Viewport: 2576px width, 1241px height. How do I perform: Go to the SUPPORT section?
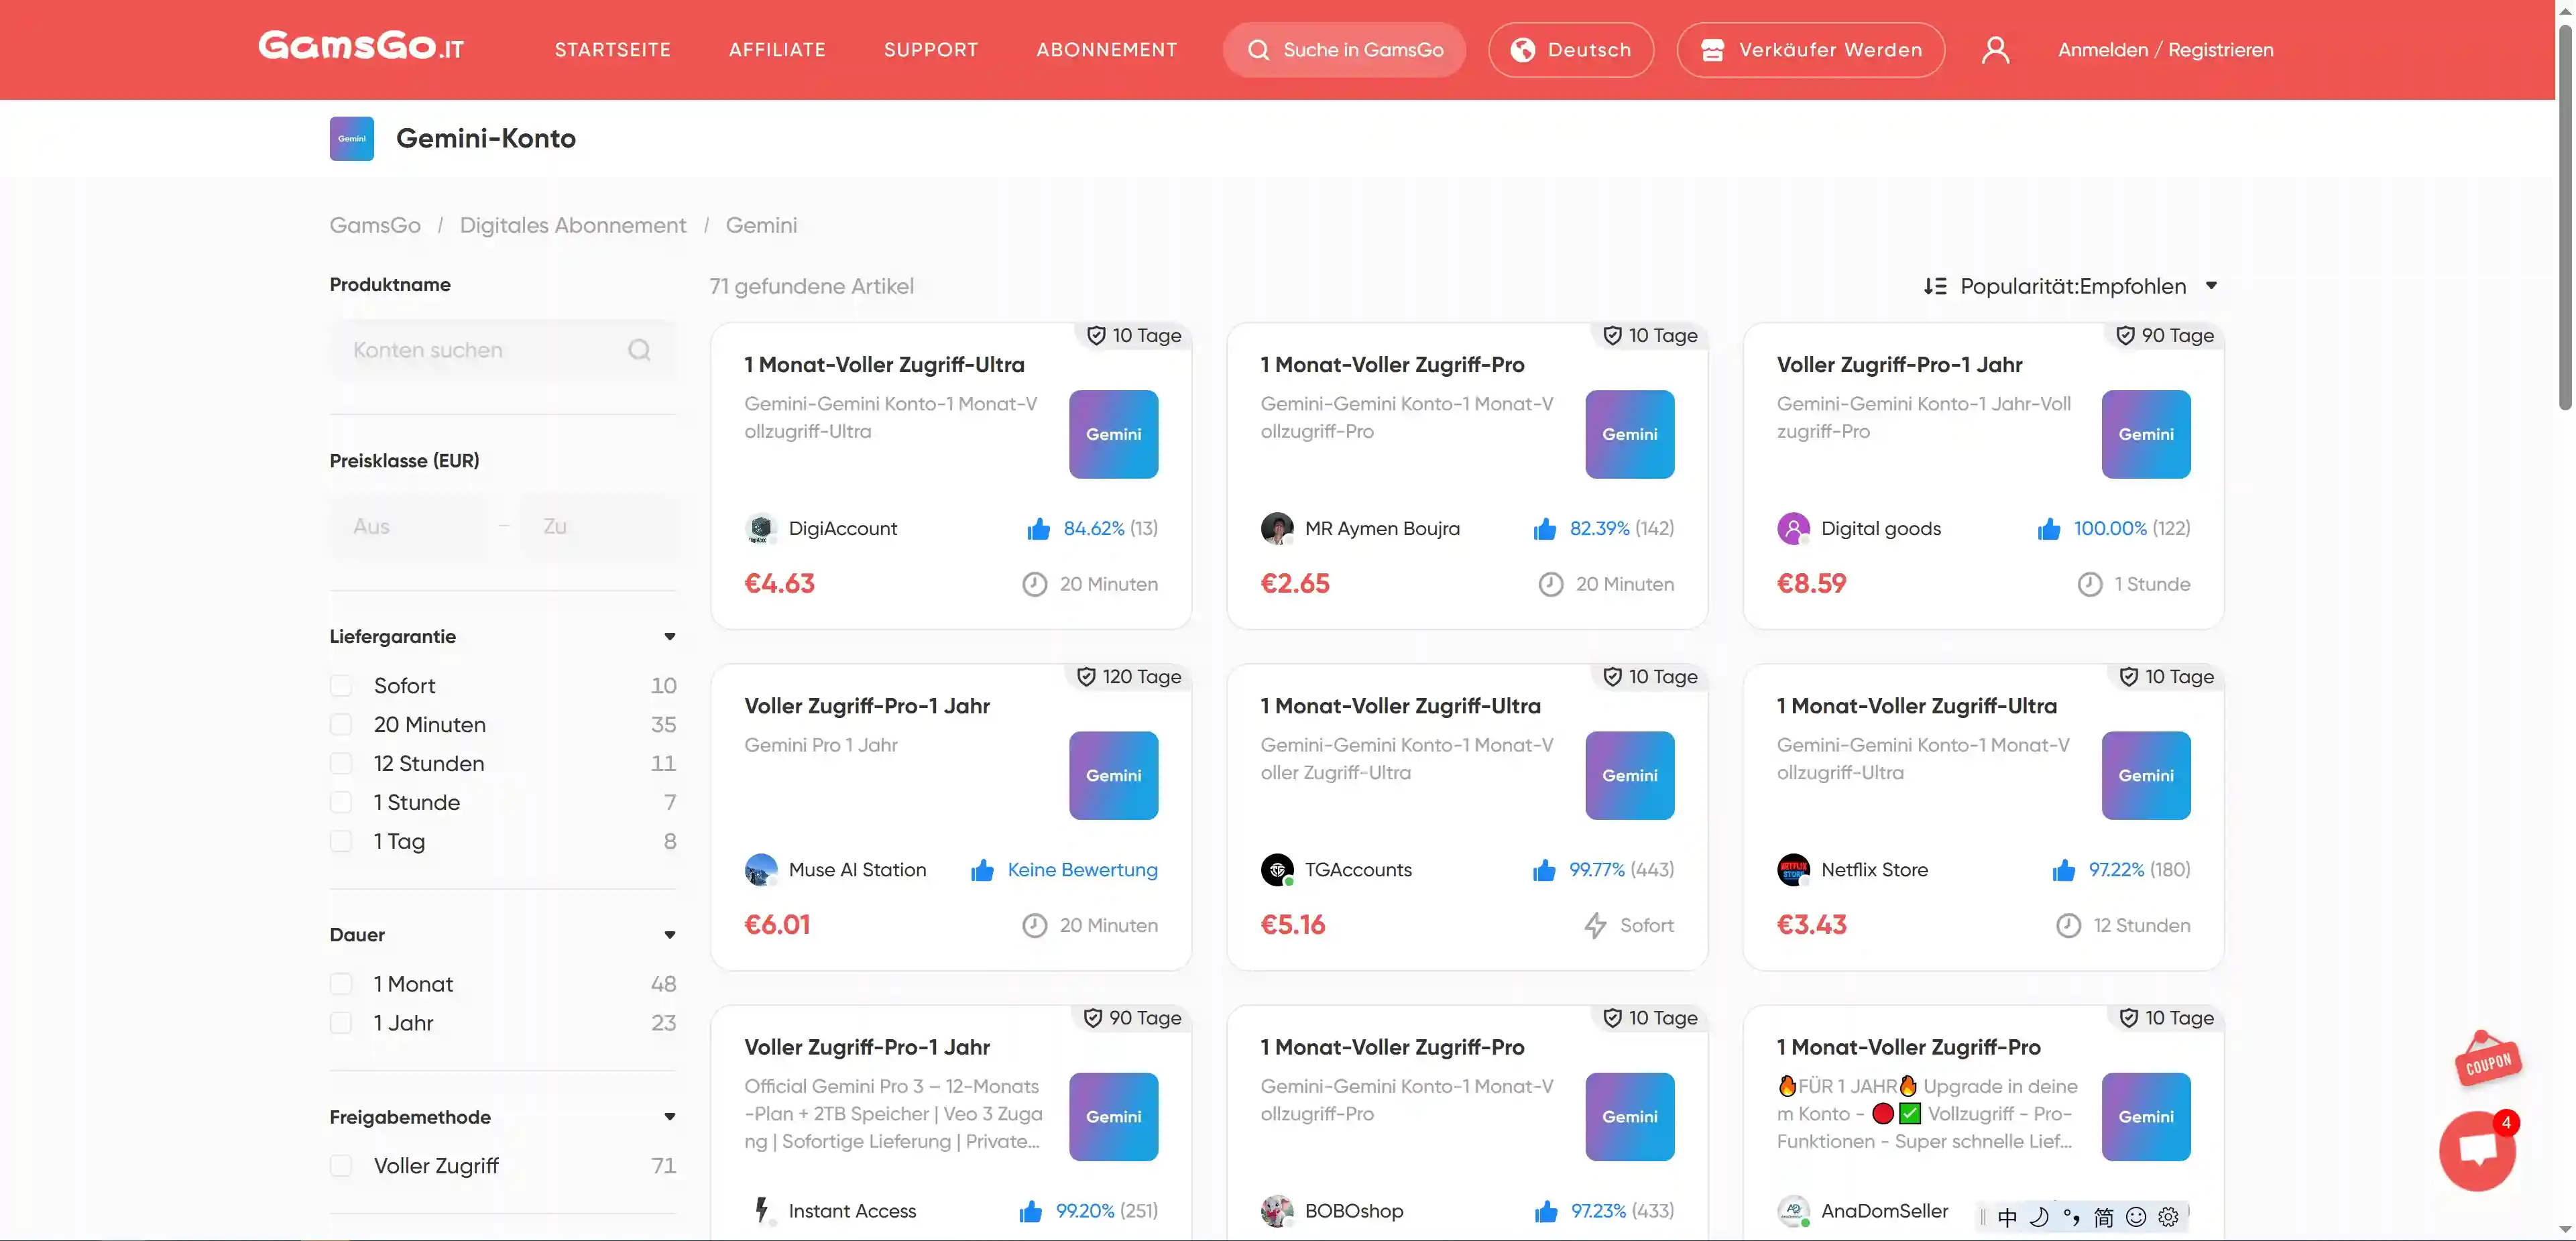point(930,49)
